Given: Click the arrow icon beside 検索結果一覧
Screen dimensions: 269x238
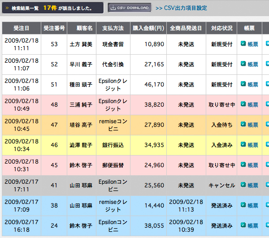Looking at the screenshot, I should [7, 8].
